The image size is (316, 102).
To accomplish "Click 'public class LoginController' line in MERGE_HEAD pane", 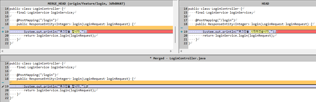I will point(37,9).
